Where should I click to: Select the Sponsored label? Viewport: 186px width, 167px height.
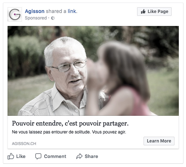(x=36, y=18)
